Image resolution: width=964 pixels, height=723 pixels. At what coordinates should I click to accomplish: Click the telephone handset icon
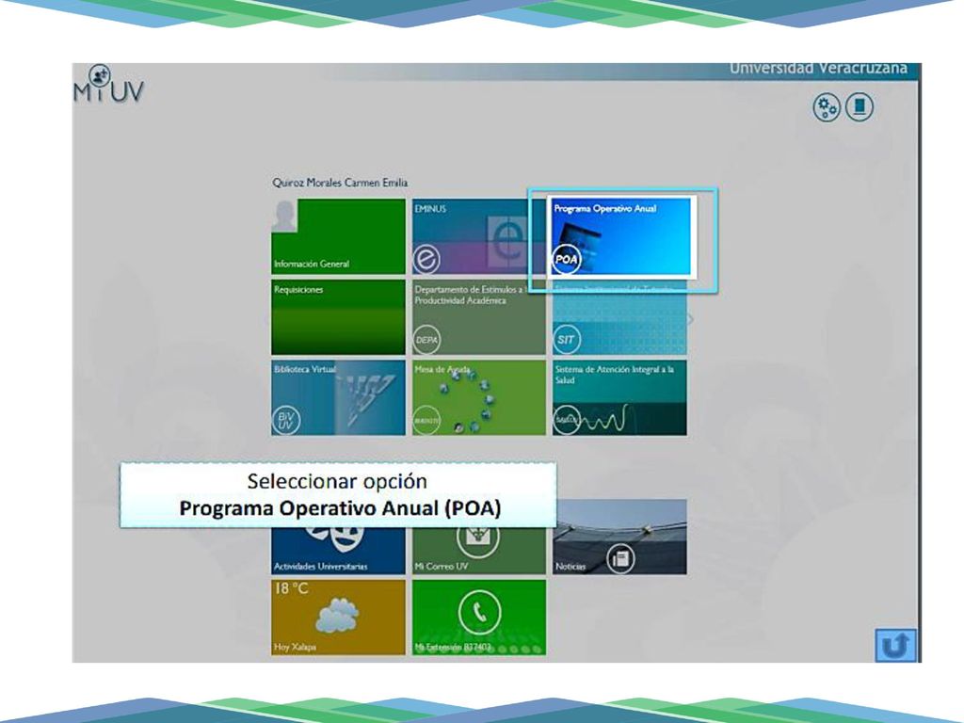click(479, 612)
